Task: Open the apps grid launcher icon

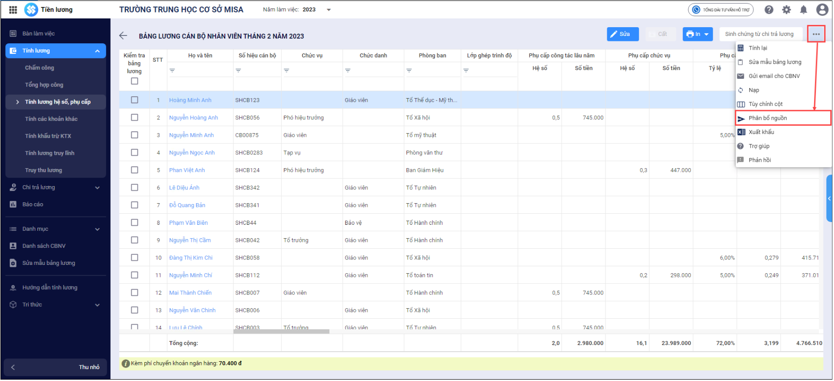Action: tap(13, 10)
